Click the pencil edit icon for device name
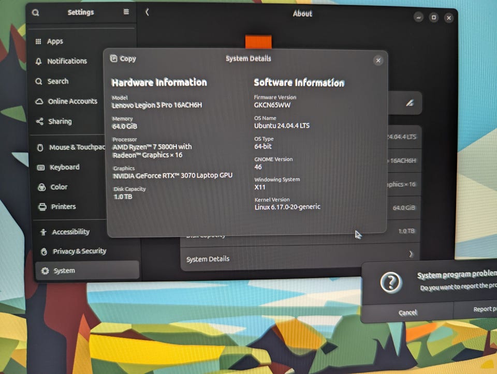The width and height of the screenshot is (497, 374). (410, 103)
